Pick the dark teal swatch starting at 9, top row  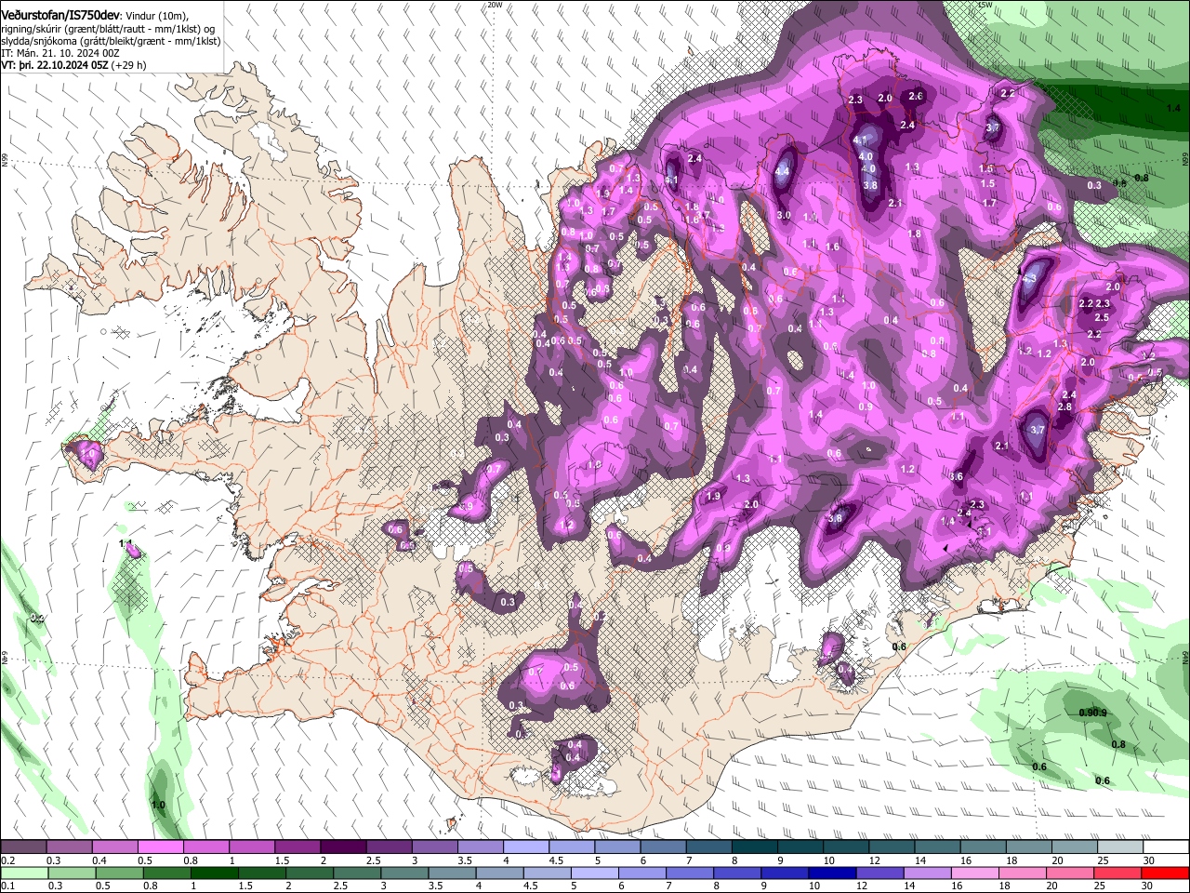click(x=800, y=846)
